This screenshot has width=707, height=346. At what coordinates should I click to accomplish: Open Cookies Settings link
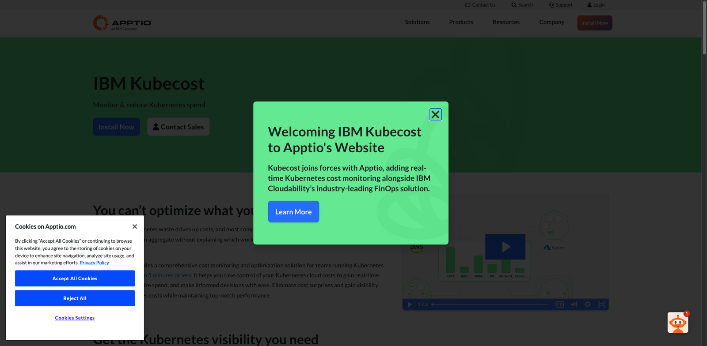click(75, 318)
